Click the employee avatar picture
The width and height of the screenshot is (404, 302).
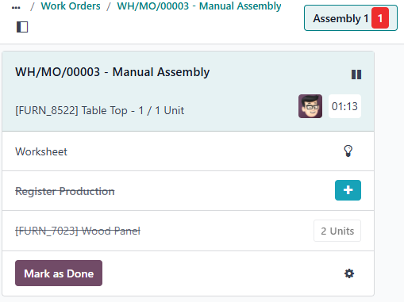(x=310, y=106)
